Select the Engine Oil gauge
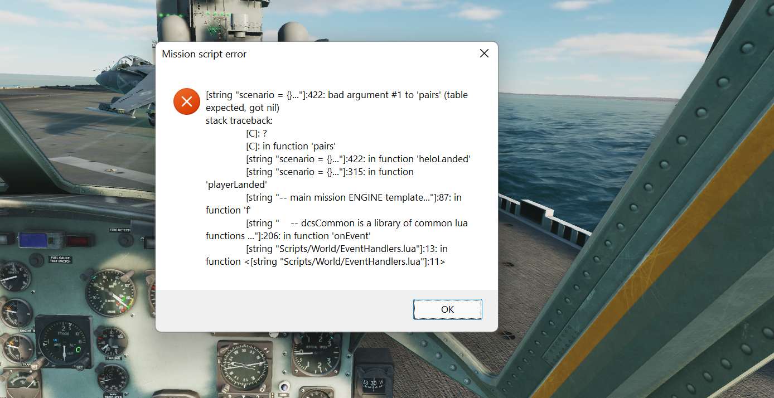The image size is (774, 398). click(x=15, y=314)
